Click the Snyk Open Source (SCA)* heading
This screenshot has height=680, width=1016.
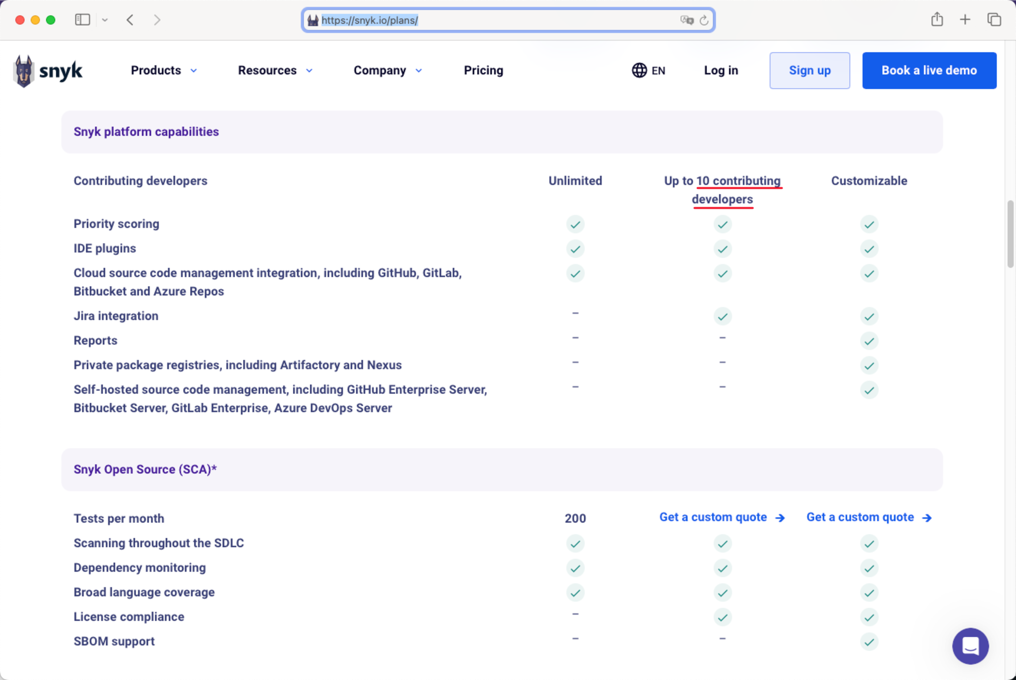[145, 469]
